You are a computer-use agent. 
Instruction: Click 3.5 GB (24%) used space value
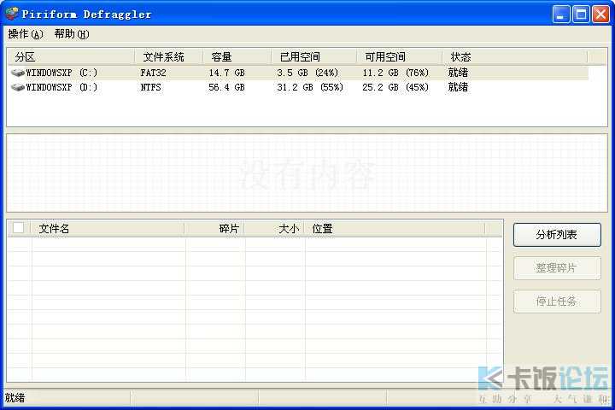pos(307,73)
